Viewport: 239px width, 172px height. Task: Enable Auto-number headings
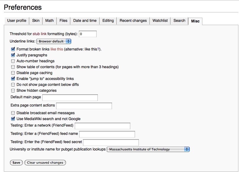(13, 61)
